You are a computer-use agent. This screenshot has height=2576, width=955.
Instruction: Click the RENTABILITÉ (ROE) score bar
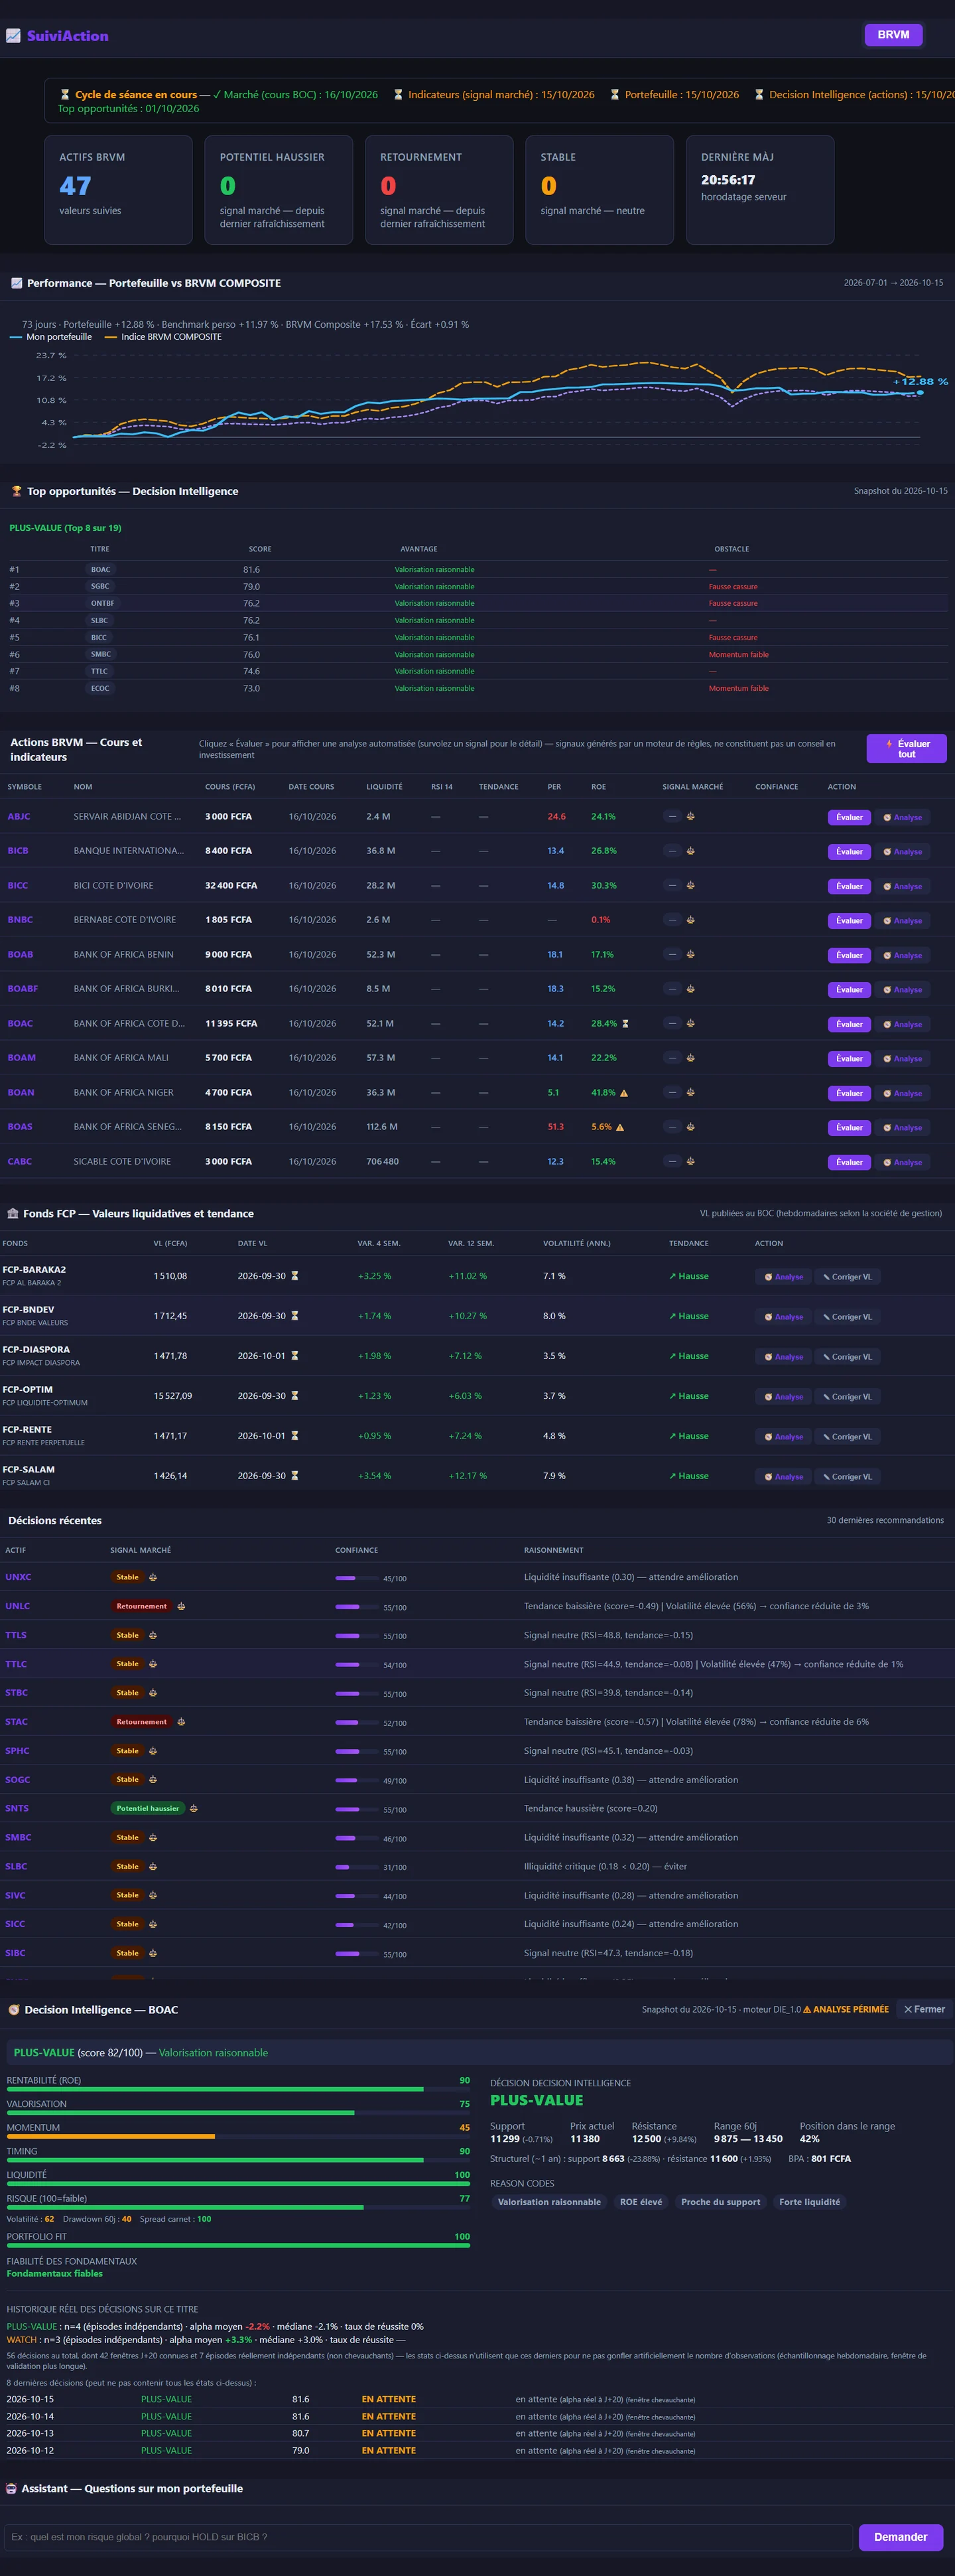coord(237,2089)
